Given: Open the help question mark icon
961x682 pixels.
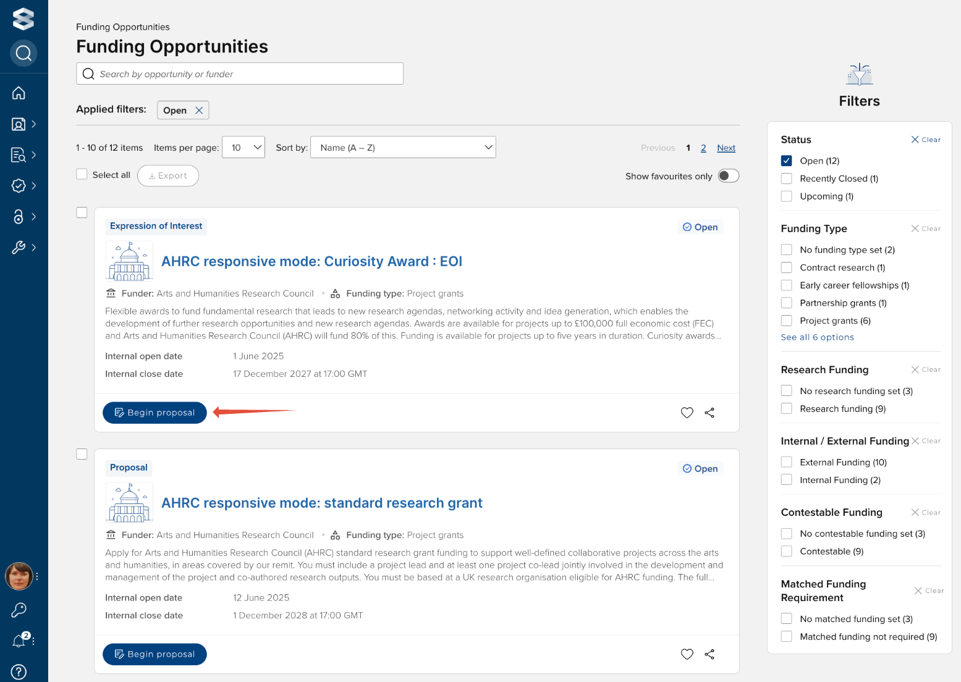Looking at the screenshot, I should [19, 671].
